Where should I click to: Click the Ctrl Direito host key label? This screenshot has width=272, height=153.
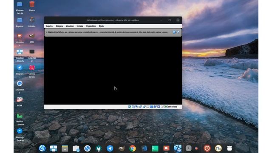[173, 107]
